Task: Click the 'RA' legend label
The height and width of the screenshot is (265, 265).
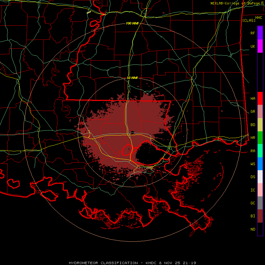Action: (x=253, y=151)
